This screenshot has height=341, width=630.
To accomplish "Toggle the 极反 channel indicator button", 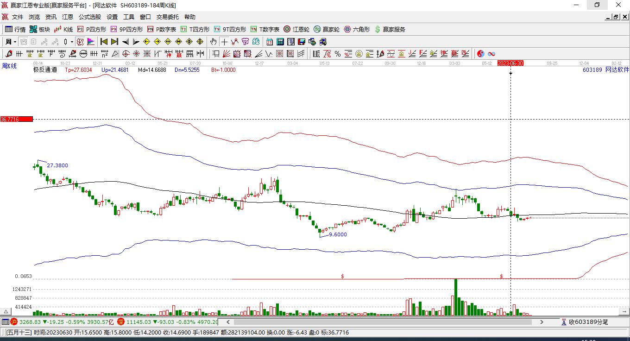I will (80, 42).
